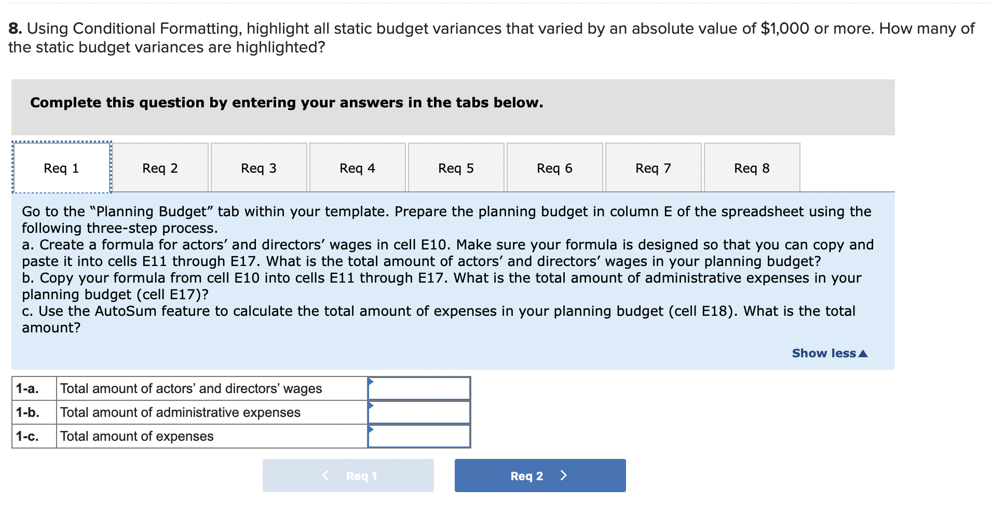Click the administrative expenses answer field

click(x=419, y=412)
